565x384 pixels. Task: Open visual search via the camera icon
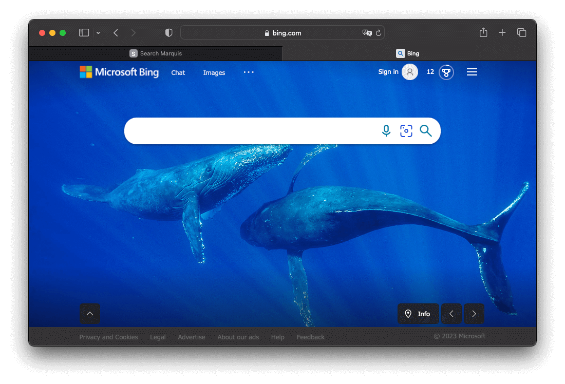pyautogui.click(x=406, y=131)
